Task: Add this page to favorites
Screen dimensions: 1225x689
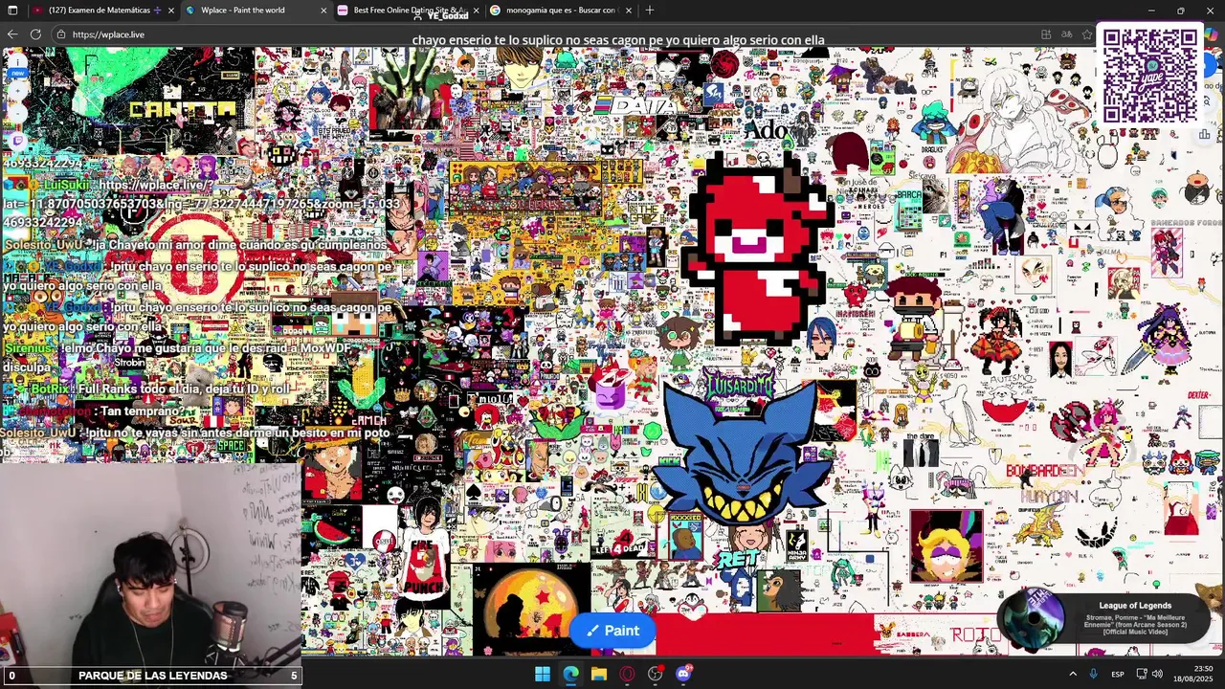Action: (x=1087, y=34)
